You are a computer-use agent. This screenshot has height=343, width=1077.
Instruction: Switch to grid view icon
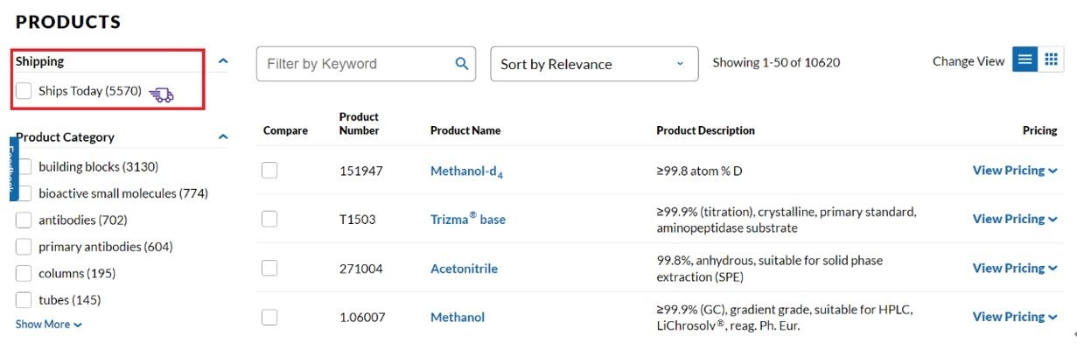1051,59
